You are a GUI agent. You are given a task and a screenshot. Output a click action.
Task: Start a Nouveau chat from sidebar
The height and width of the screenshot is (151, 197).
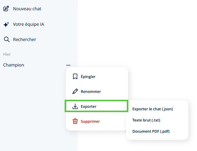click(x=27, y=9)
